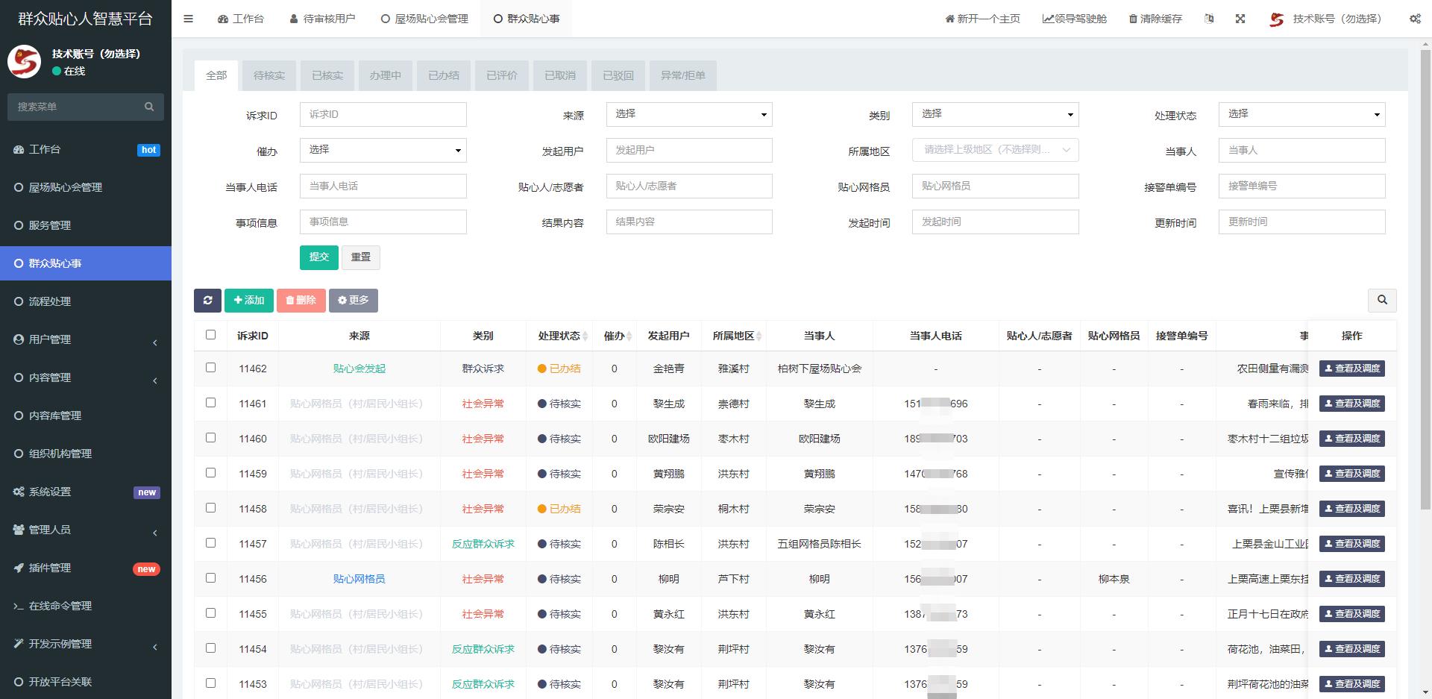Click the green 提交 submit button
This screenshot has width=1432, height=699.
point(318,257)
